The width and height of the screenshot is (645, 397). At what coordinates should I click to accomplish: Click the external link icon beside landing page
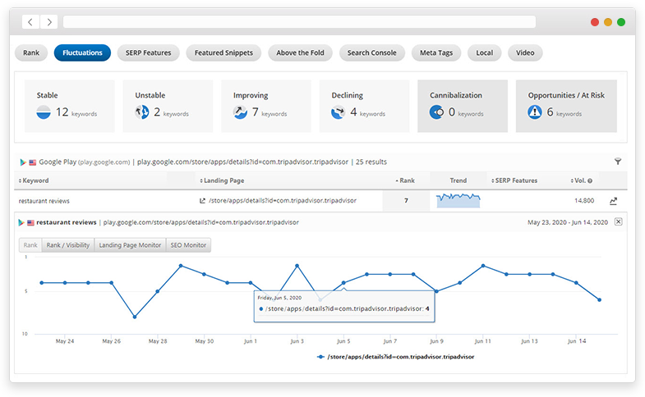coord(203,200)
